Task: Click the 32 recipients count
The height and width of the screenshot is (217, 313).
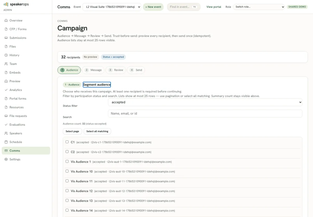Action: click(x=70, y=57)
